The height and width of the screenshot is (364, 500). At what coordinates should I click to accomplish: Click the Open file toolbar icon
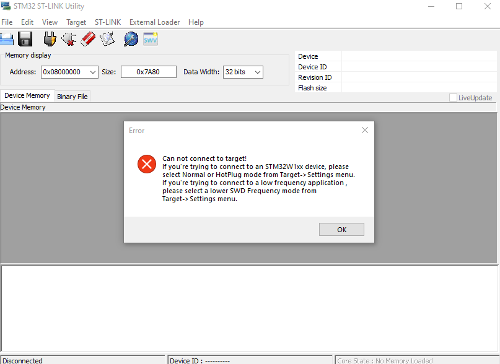pyautogui.click(x=6, y=40)
